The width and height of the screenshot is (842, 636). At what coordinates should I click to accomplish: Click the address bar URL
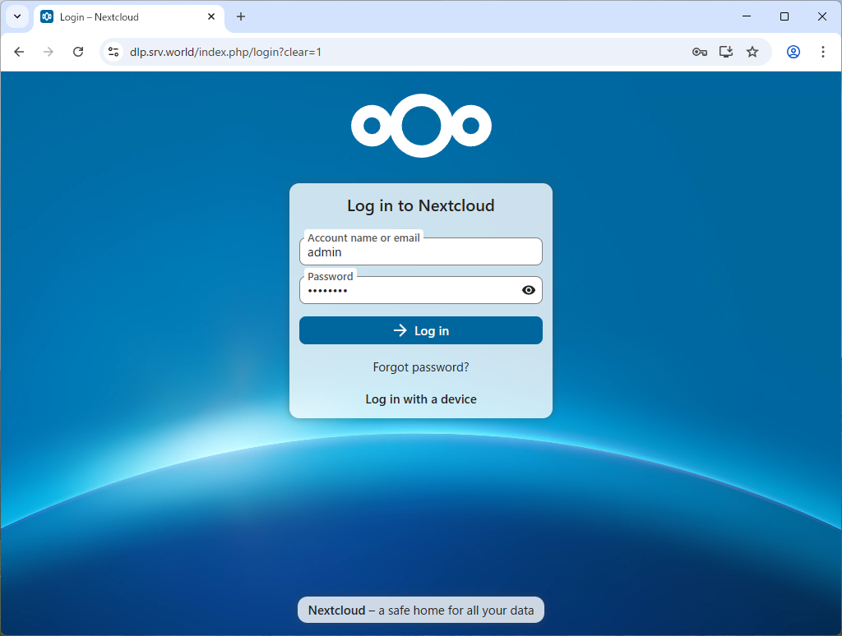tap(225, 52)
